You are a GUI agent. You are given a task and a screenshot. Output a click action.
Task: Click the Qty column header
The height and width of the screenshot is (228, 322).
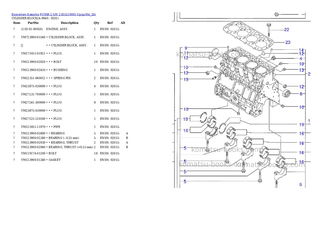96,23
